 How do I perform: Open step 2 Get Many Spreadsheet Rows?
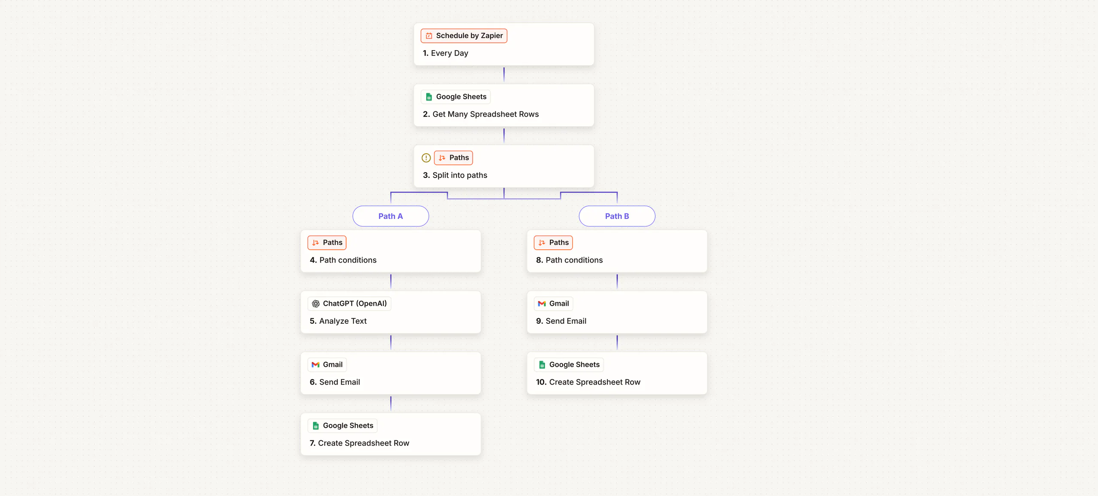(504, 105)
